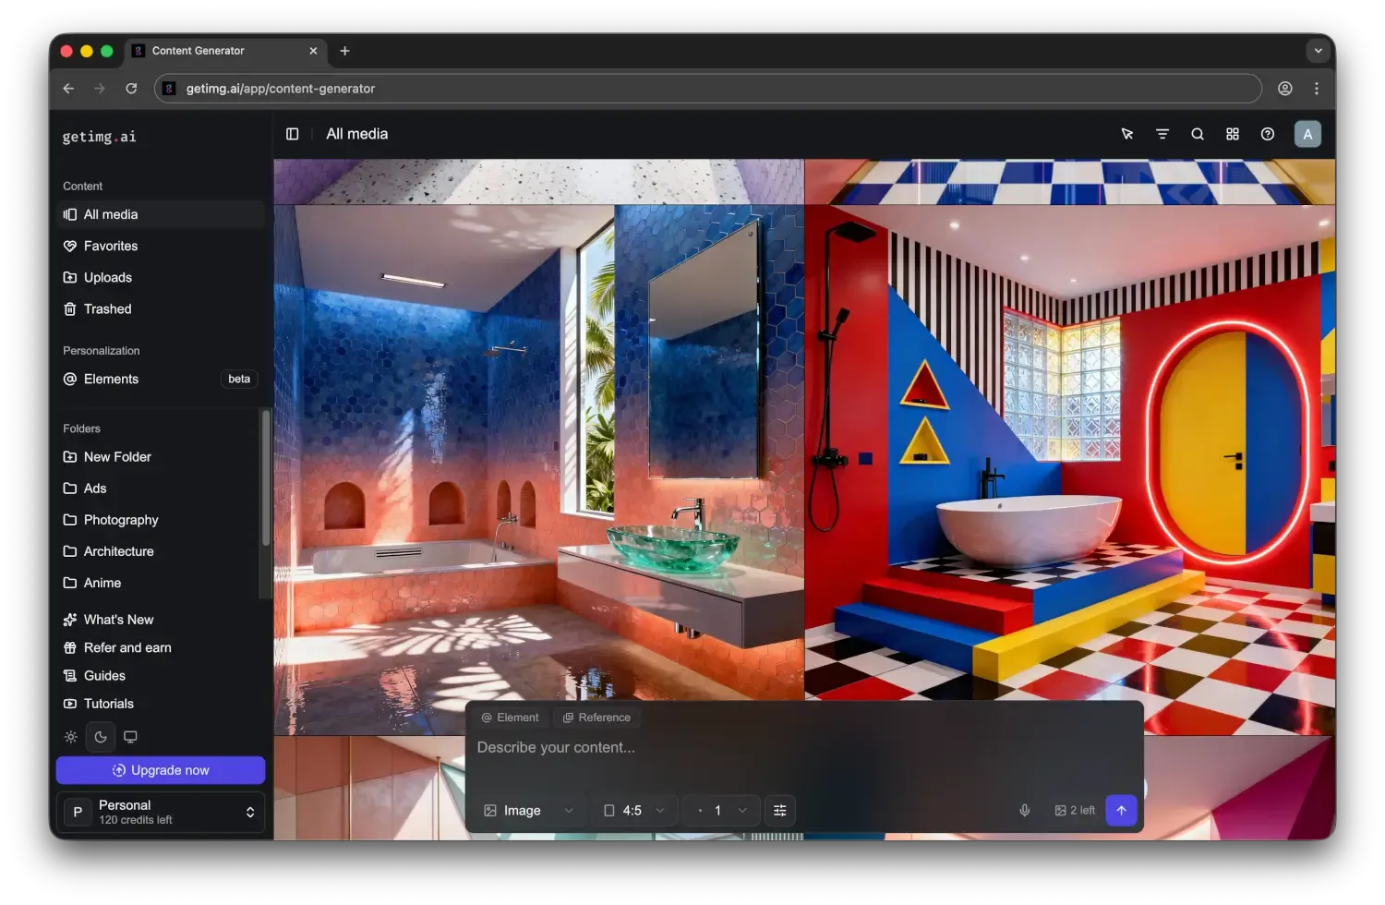This screenshot has width=1385, height=905.
Task: Enable dark theme moon toggle
Action: coord(101,737)
